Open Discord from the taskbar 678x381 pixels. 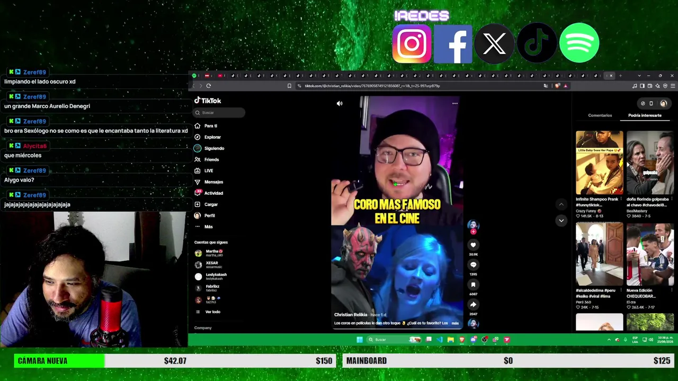coord(473,340)
